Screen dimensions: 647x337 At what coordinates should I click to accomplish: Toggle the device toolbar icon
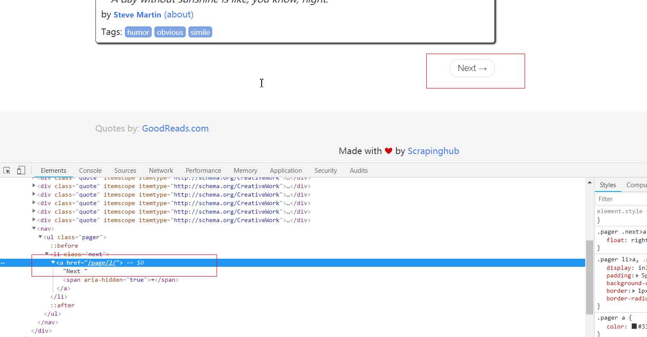21,170
